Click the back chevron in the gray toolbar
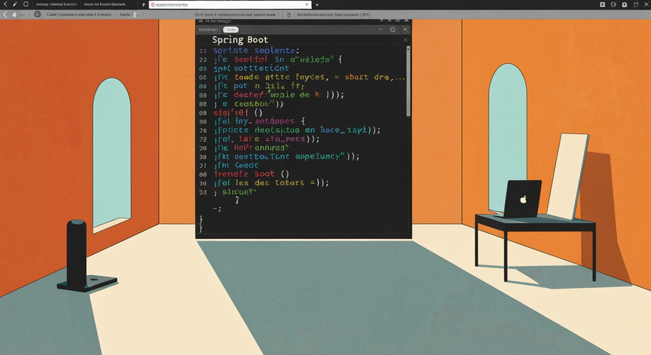Viewport: 651px width, 355px height. coord(5,14)
